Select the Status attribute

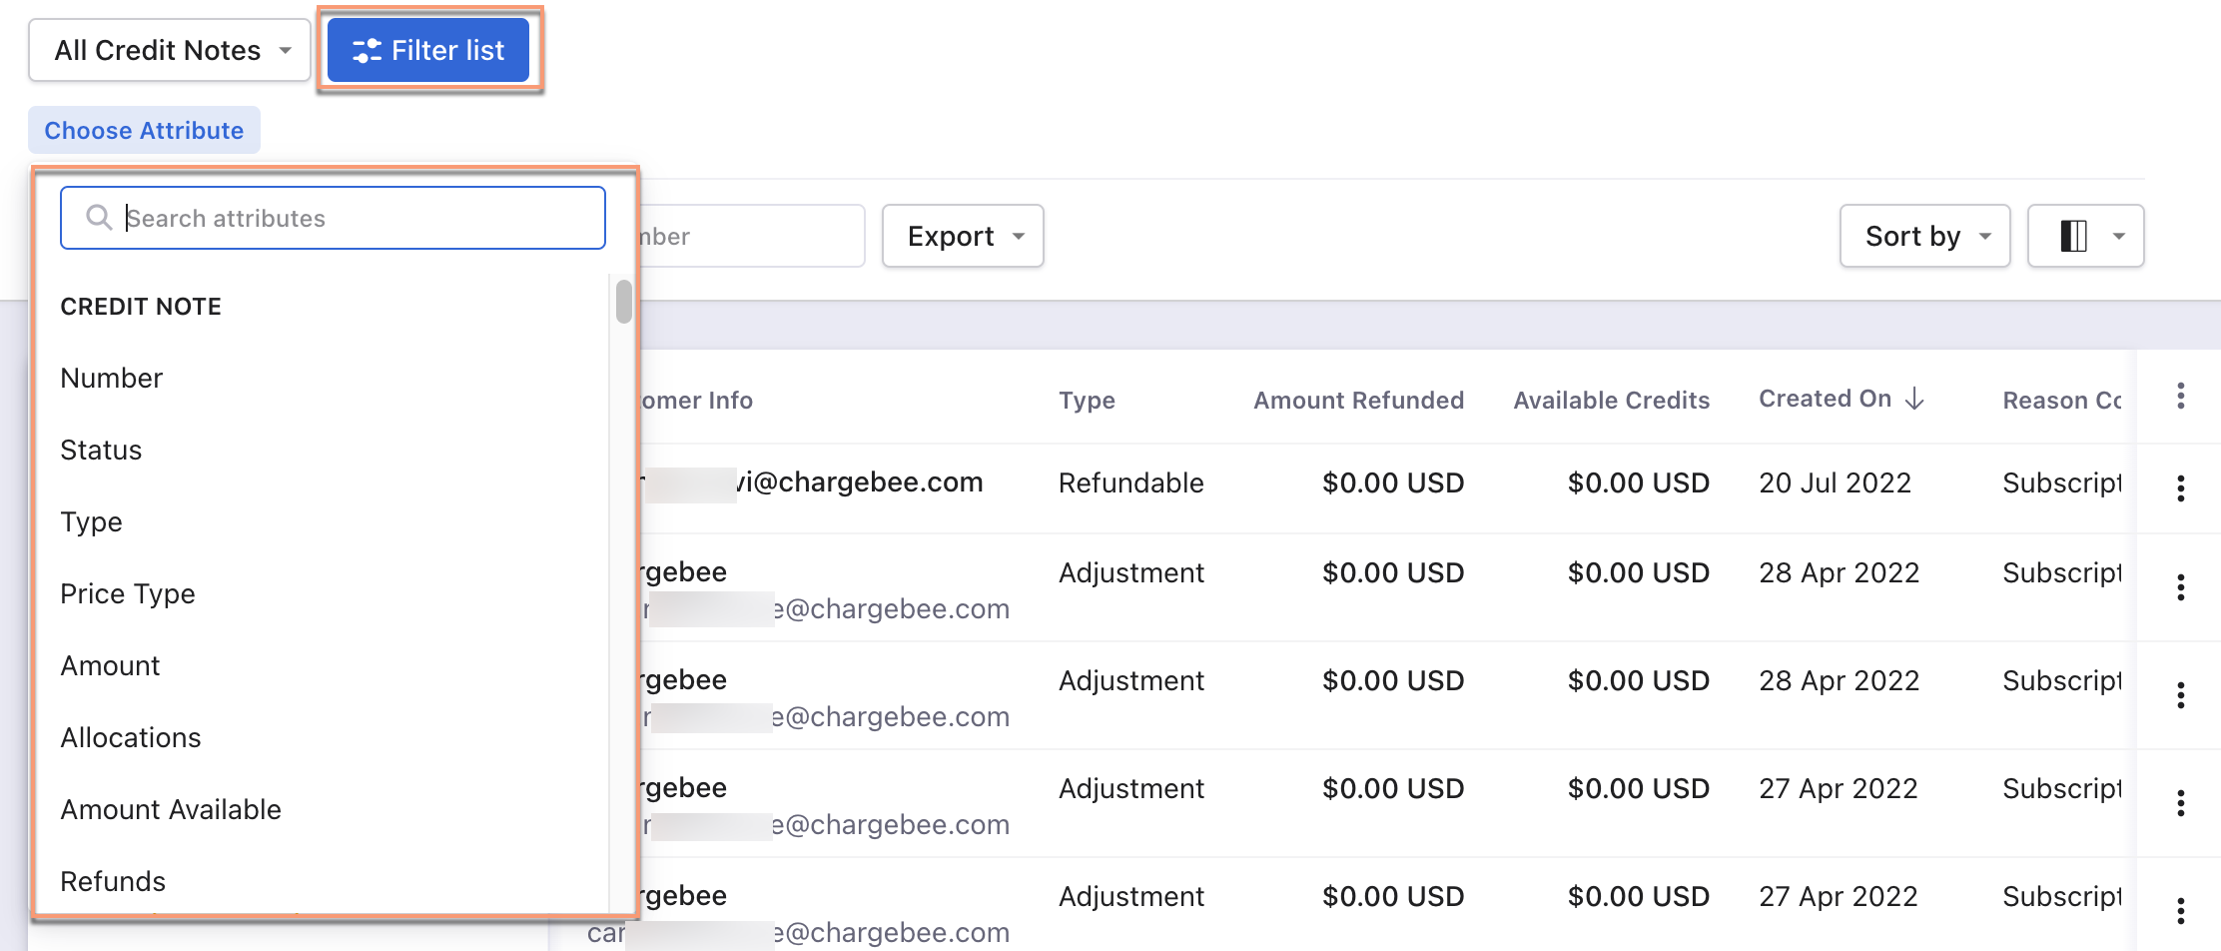point(101,450)
